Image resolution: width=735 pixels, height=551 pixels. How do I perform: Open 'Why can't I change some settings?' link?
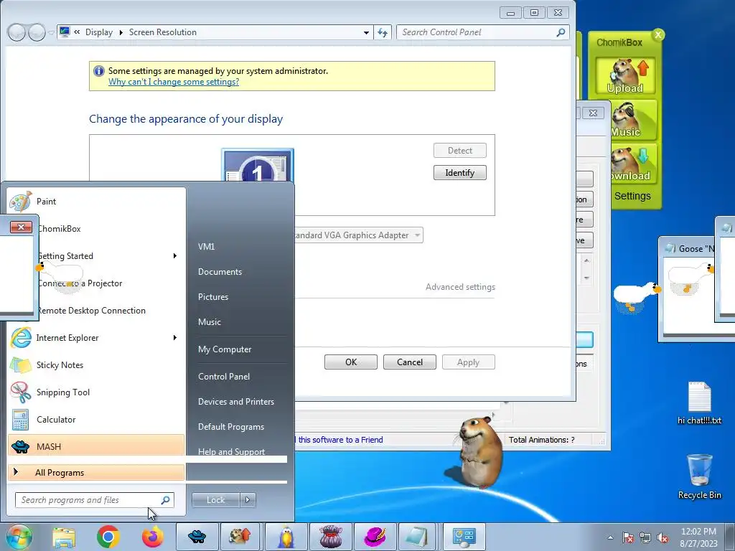(174, 82)
